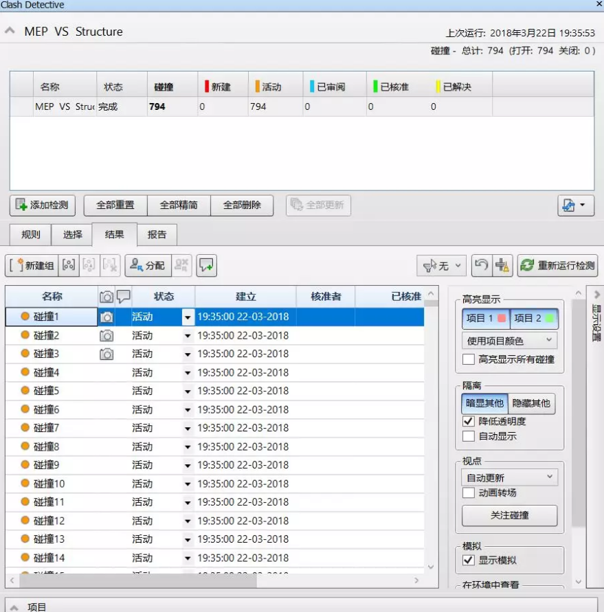Open the 自动更新 viewpoint dropdown
Screen dimensions: 604x612
point(509,477)
